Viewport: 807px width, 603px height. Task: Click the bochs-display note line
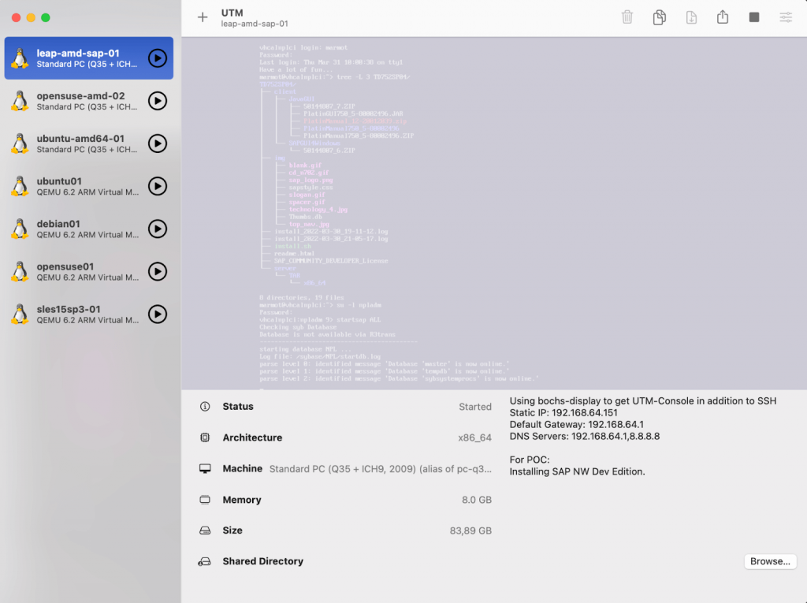point(643,400)
